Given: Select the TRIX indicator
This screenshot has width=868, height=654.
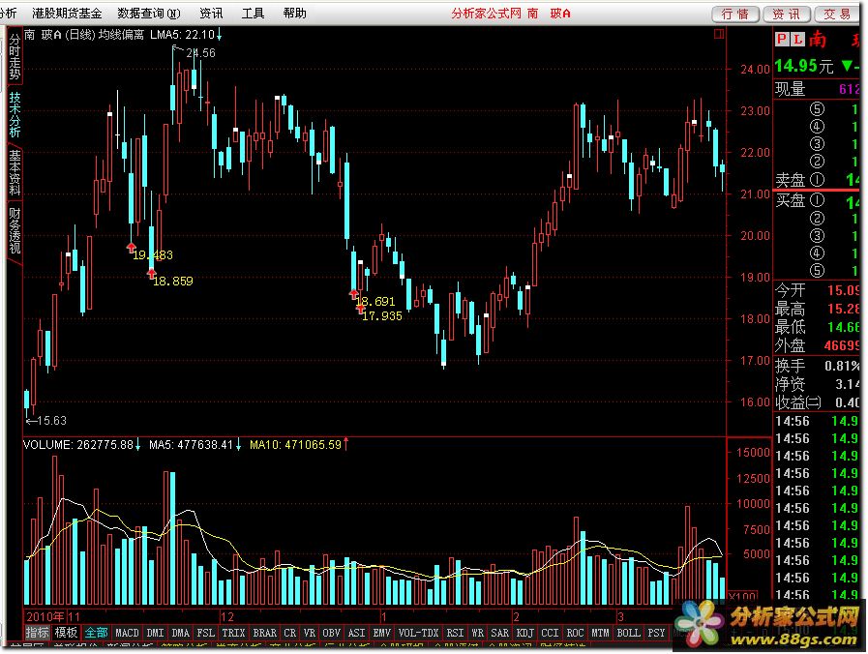Looking at the screenshot, I should tap(233, 633).
